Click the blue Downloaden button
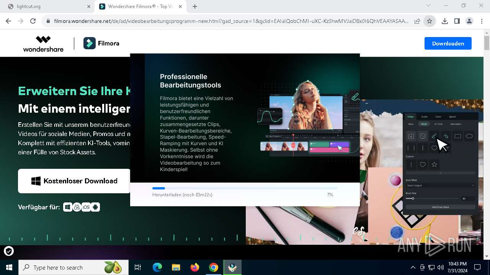This screenshot has height=275, width=490. 448,44
